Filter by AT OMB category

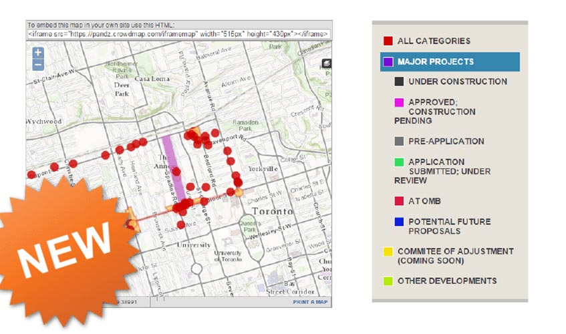[x=425, y=202]
